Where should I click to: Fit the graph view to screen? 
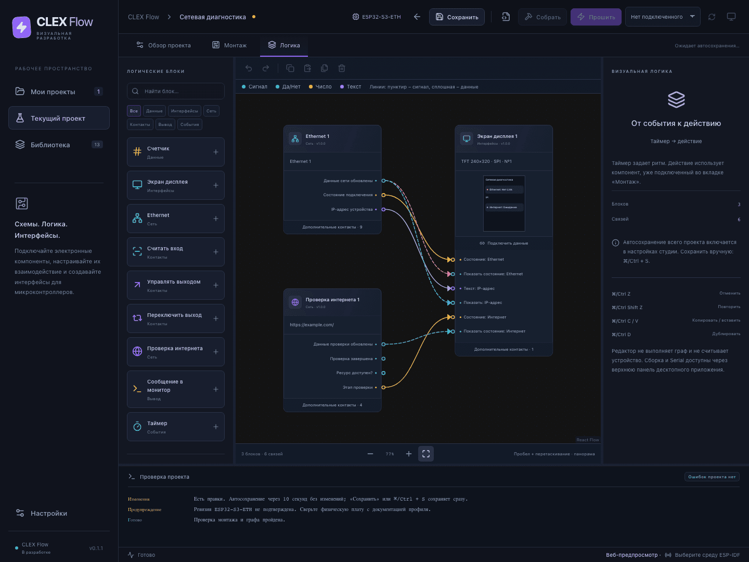click(426, 454)
